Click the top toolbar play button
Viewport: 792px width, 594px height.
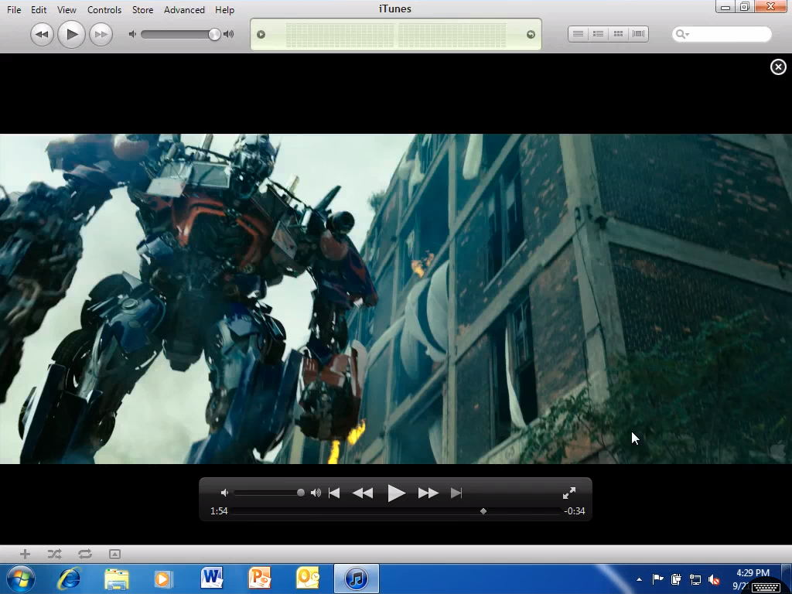pos(71,34)
